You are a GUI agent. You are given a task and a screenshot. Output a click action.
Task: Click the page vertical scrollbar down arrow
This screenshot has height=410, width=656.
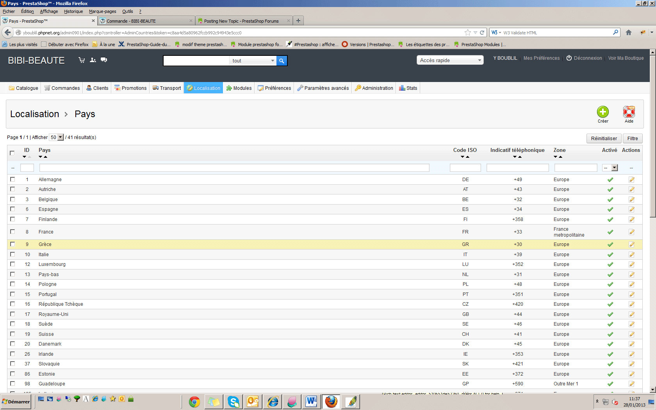(652, 390)
